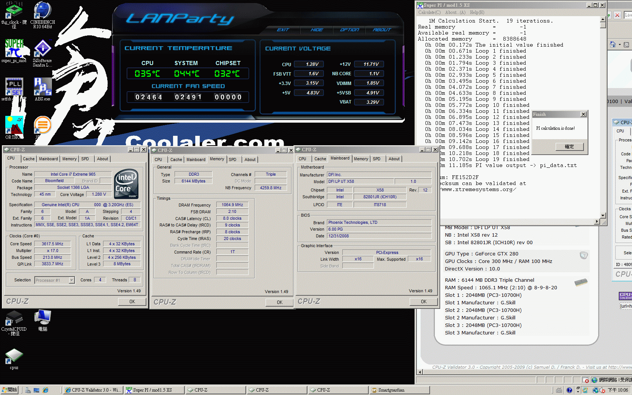
Task: Open SPD tab in Memory CPU-Z window
Action: pyautogui.click(x=232, y=160)
